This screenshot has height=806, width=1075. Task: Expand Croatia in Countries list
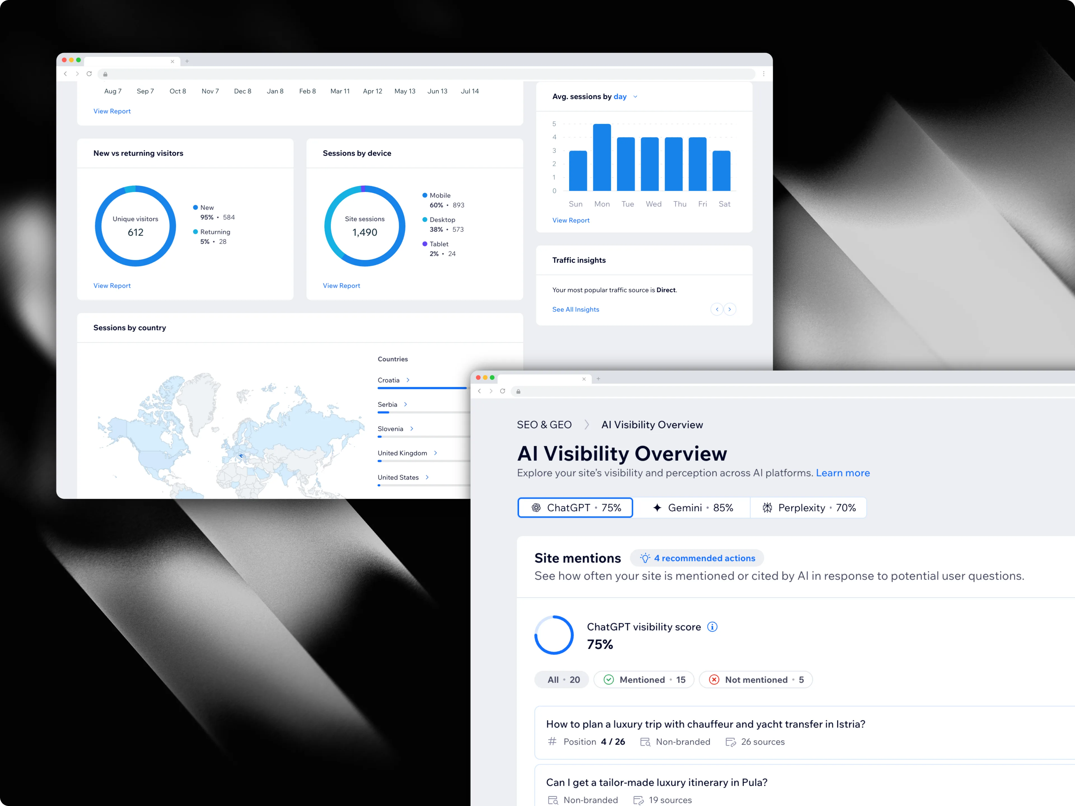point(408,380)
